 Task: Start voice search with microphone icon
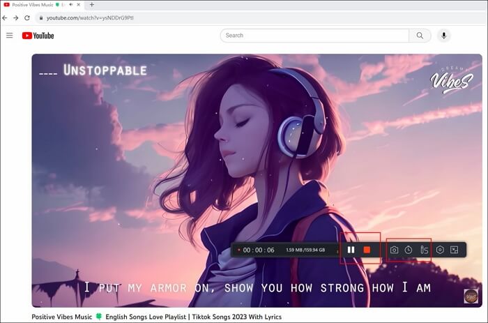[x=444, y=36]
